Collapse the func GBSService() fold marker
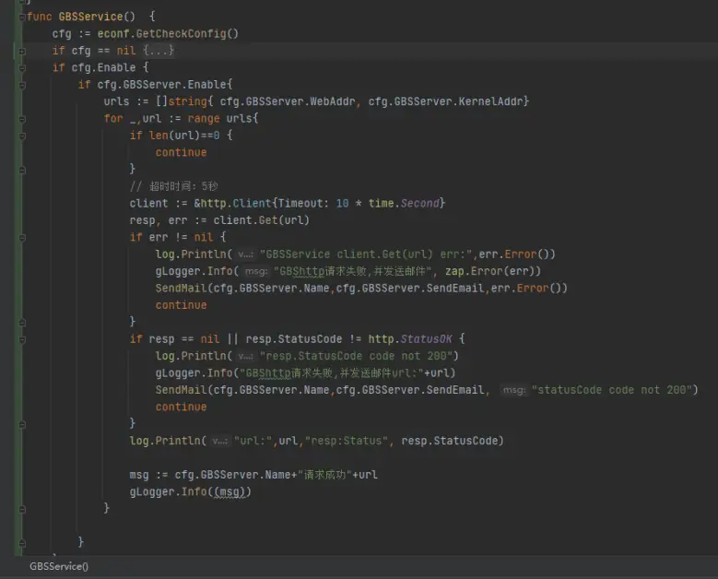The image size is (718, 579). point(20,17)
